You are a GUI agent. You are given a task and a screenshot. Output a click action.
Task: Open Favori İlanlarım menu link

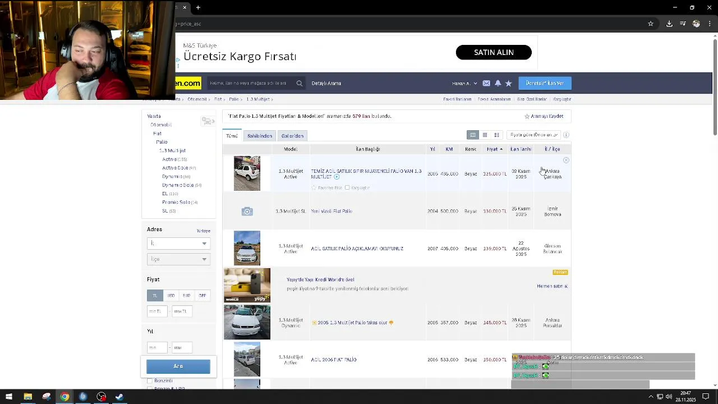(x=457, y=99)
